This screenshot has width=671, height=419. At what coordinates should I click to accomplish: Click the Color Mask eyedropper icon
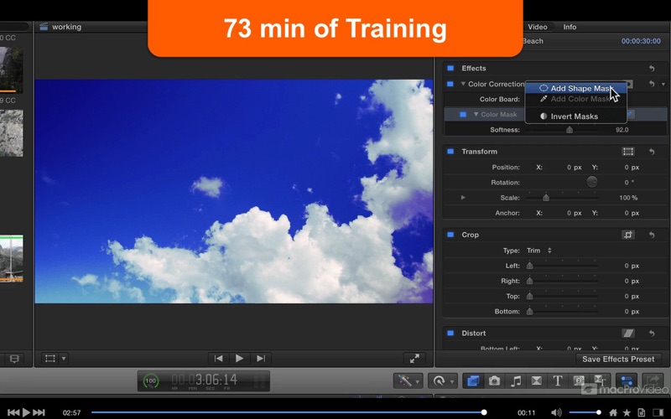click(631, 114)
